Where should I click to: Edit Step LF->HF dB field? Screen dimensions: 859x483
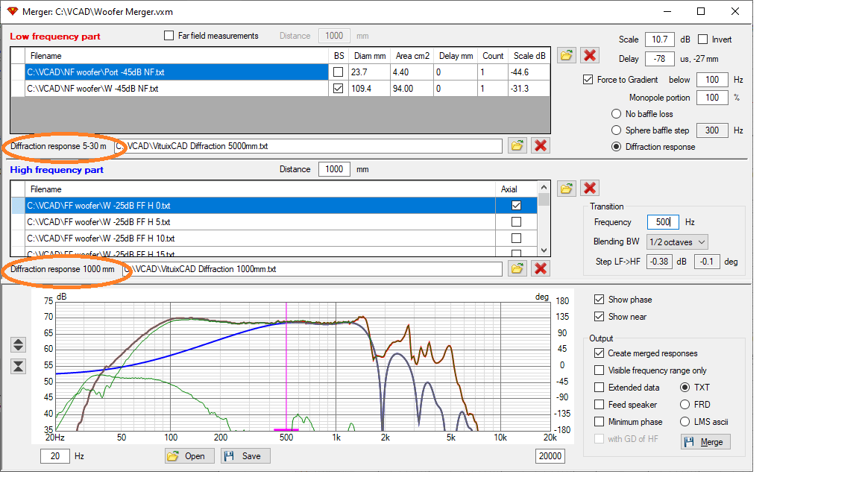click(x=660, y=261)
